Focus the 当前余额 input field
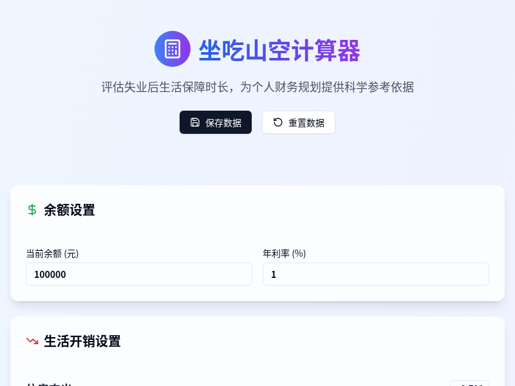Viewport: 515px width, 386px height. point(139,274)
